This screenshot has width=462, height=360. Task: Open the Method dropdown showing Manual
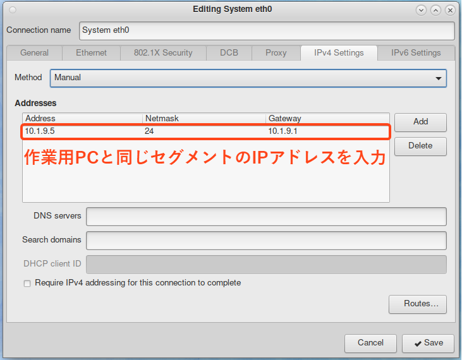(248, 78)
